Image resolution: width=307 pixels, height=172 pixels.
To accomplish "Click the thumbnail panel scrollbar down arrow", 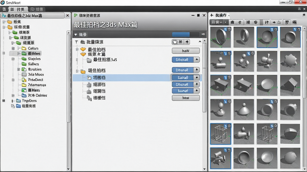I will tap(305, 169).
